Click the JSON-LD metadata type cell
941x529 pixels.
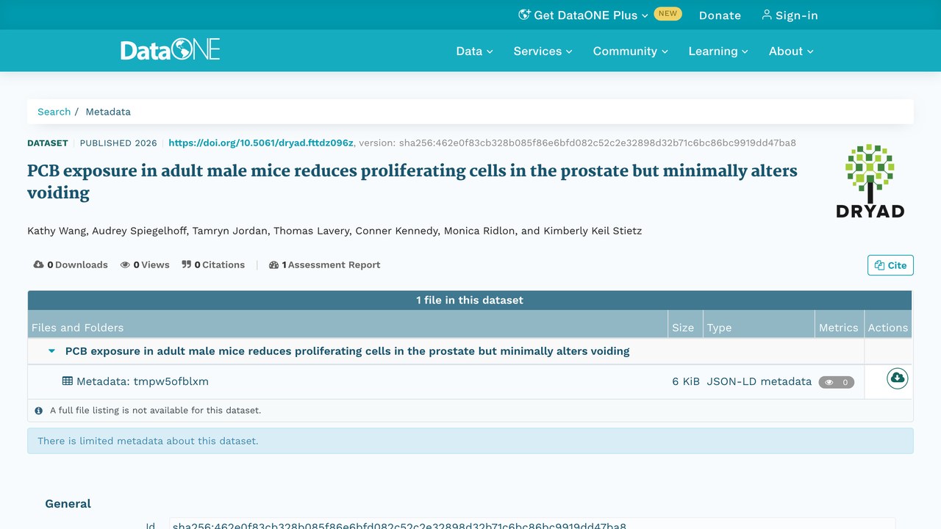point(759,381)
